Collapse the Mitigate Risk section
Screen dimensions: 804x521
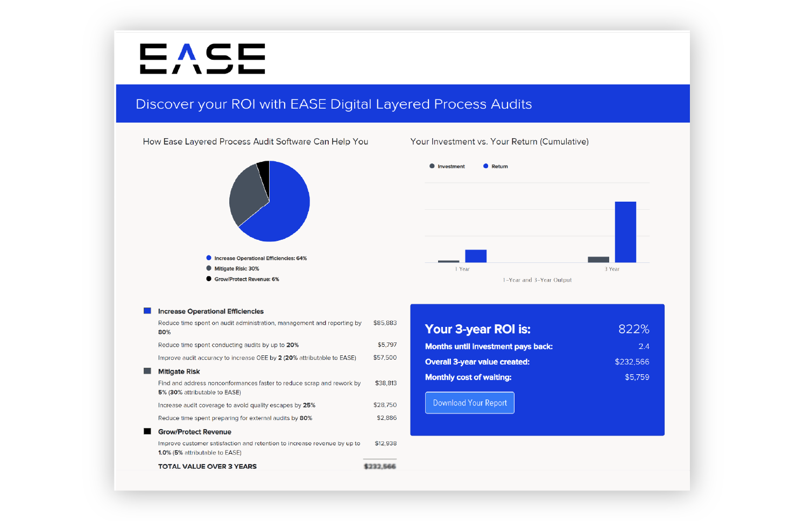[x=179, y=371]
